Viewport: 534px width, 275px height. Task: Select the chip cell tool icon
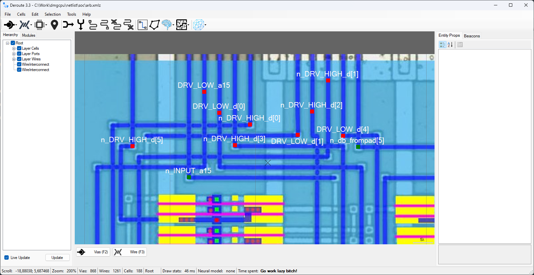pos(40,25)
